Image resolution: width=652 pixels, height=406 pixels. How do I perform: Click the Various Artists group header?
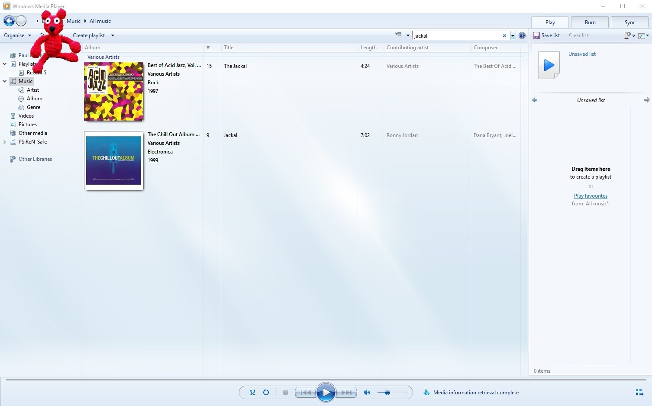pyautogui.click(x=103, y=57)
